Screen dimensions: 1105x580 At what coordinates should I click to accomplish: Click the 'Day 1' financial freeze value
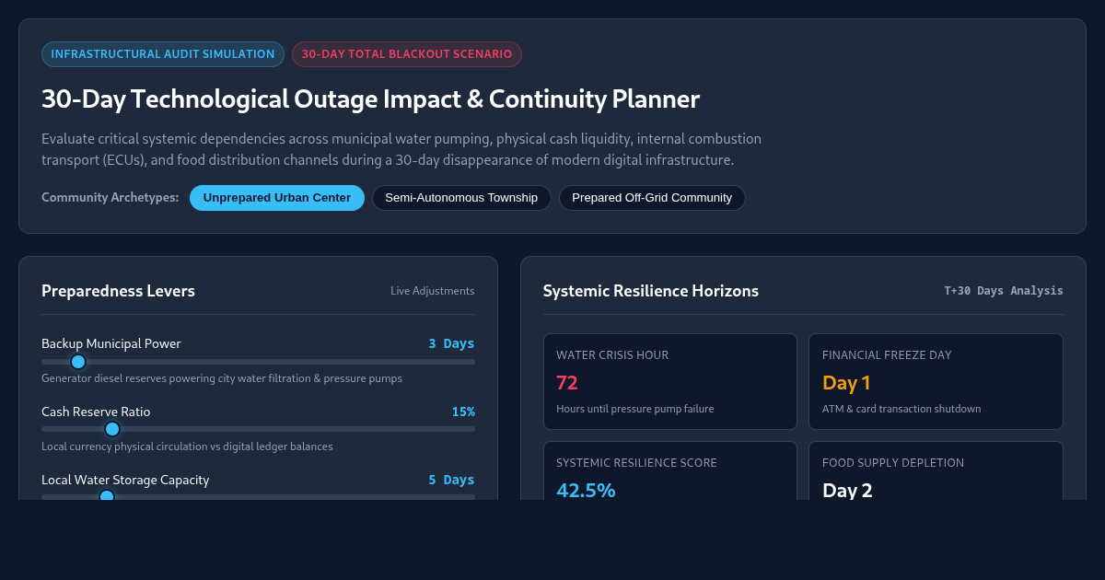(846, 383)
